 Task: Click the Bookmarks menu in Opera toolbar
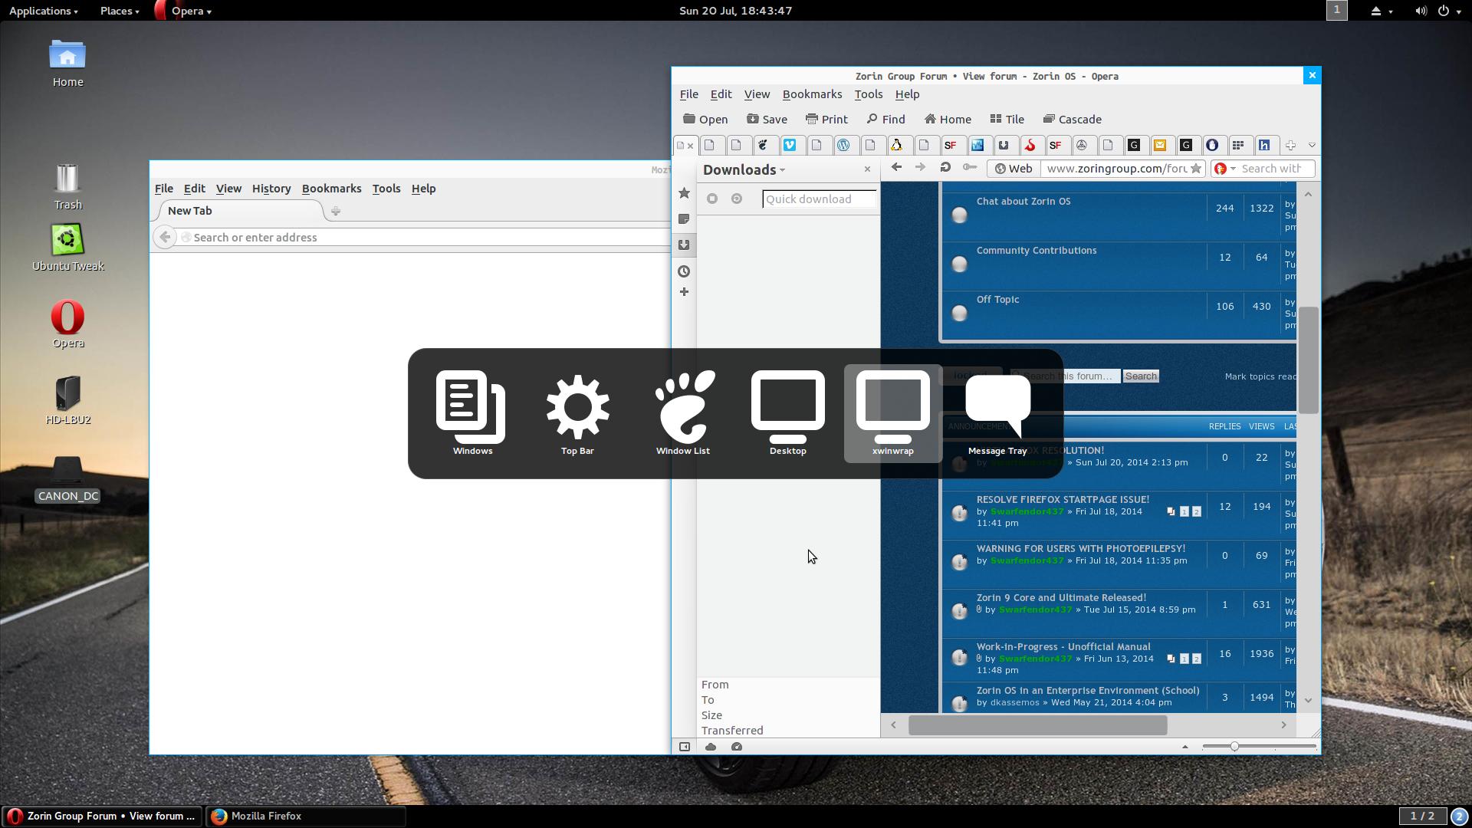(812, 93)
